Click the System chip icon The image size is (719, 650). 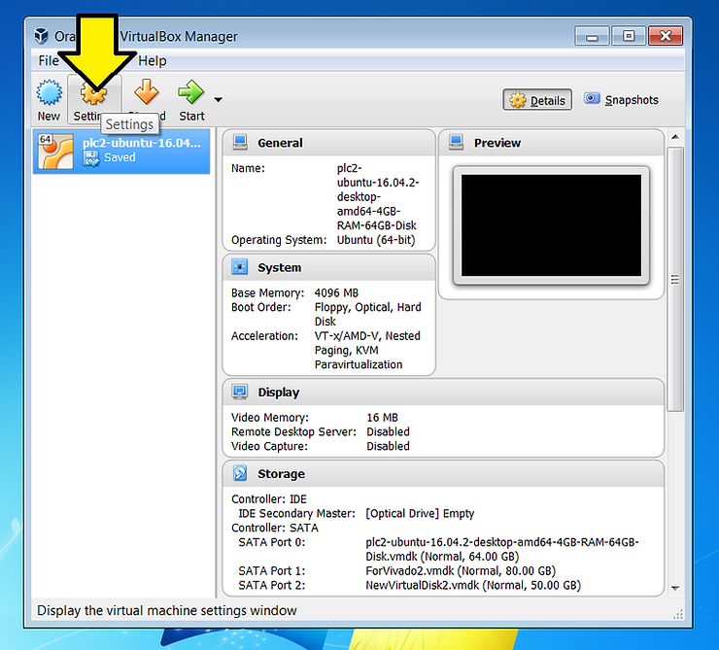[x=240, y=267]
